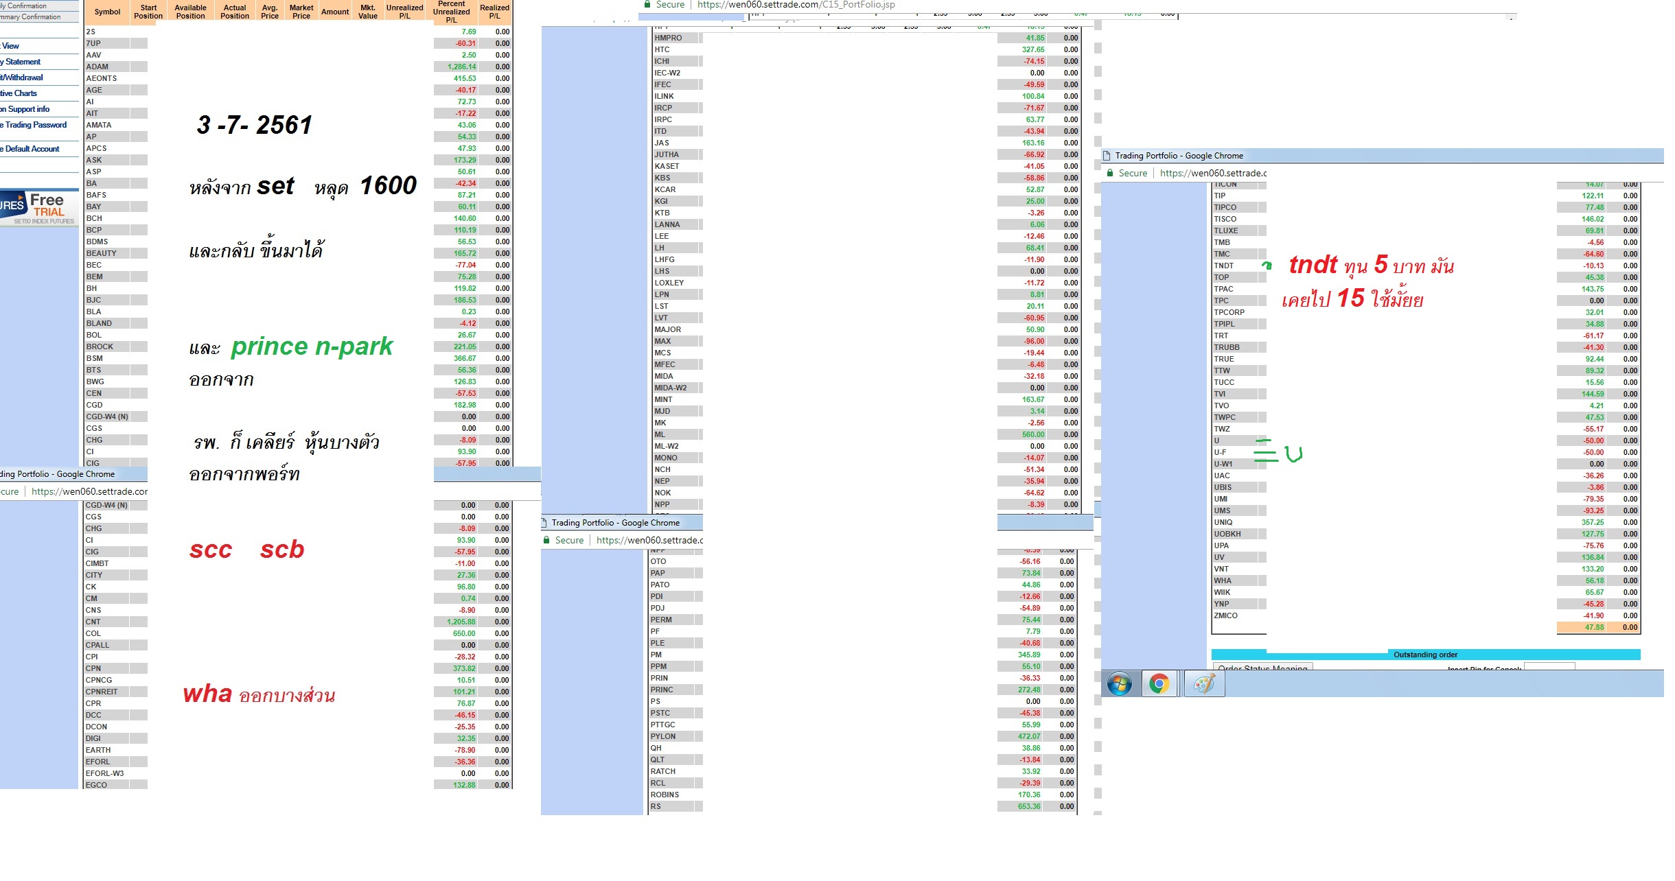1675x881 pixels.
Task: Click the Default Account sidebar link
Action: click(31, 149)
